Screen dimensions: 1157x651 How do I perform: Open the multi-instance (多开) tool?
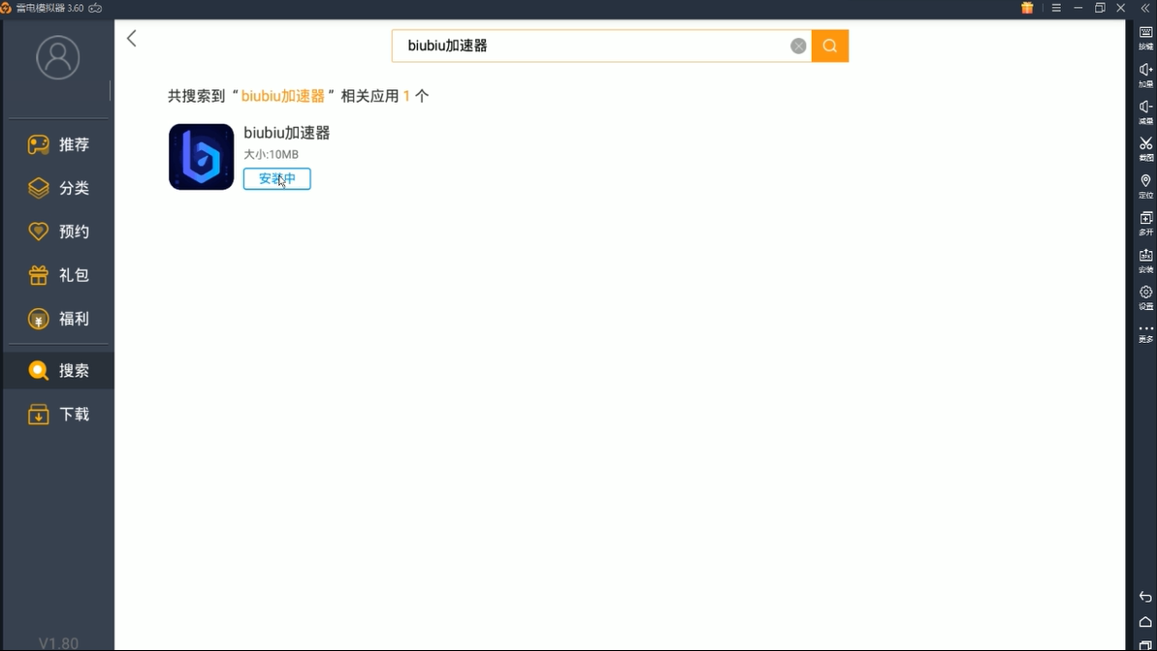click(1145, 222)
